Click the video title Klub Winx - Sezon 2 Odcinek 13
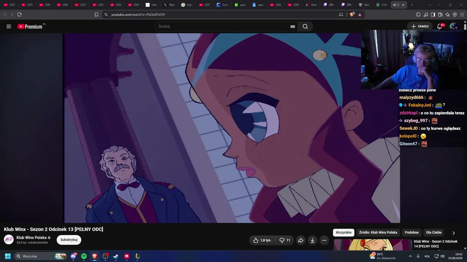Screen dimensions: 467x262 54,229
